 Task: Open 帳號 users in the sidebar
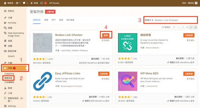click(x=10, y=88)
